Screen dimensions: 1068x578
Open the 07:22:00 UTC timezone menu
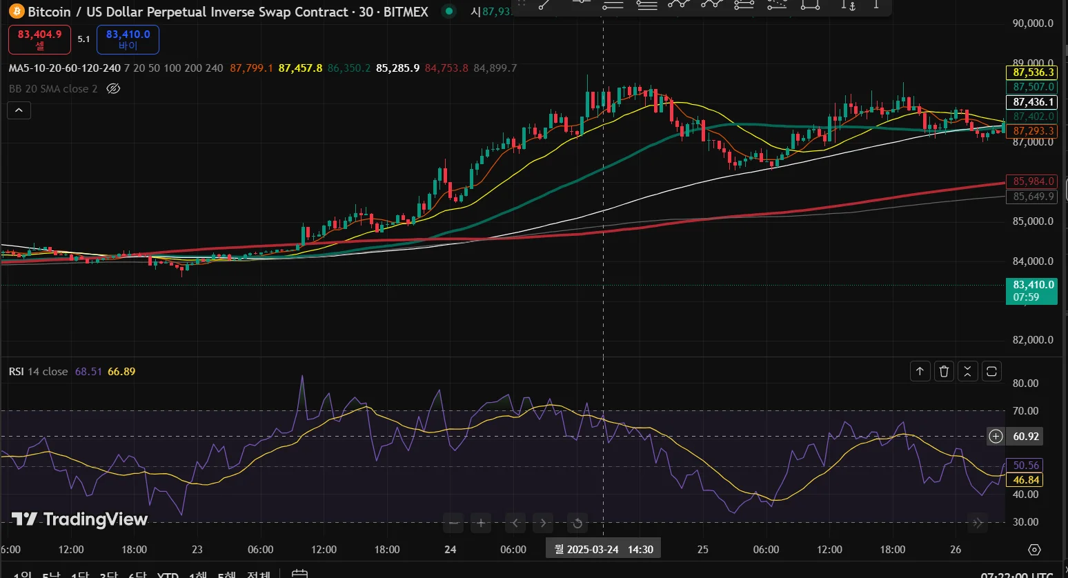(1017, 575)
